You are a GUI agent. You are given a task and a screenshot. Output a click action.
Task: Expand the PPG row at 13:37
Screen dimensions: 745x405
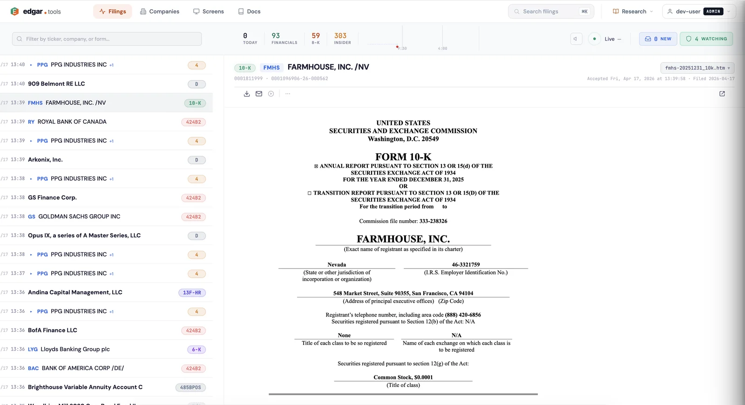click(31, 274)
